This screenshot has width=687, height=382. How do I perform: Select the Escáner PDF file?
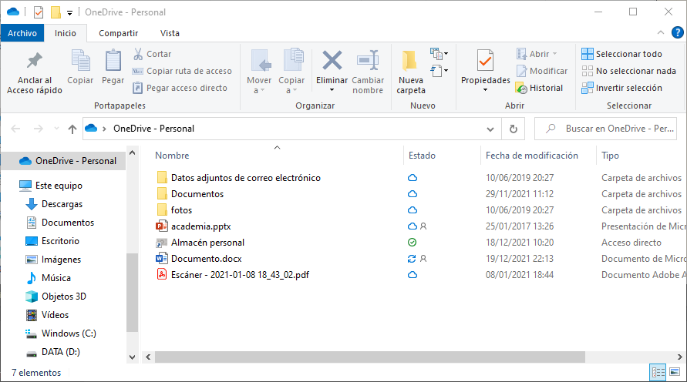(x=233, y=275)
